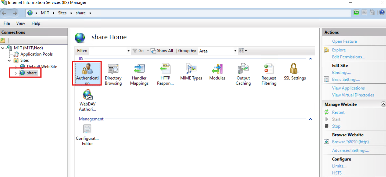The image size is (386, 177).
Task: Click the Stop toolbar icon in address bar
Action: click(364, 12)
